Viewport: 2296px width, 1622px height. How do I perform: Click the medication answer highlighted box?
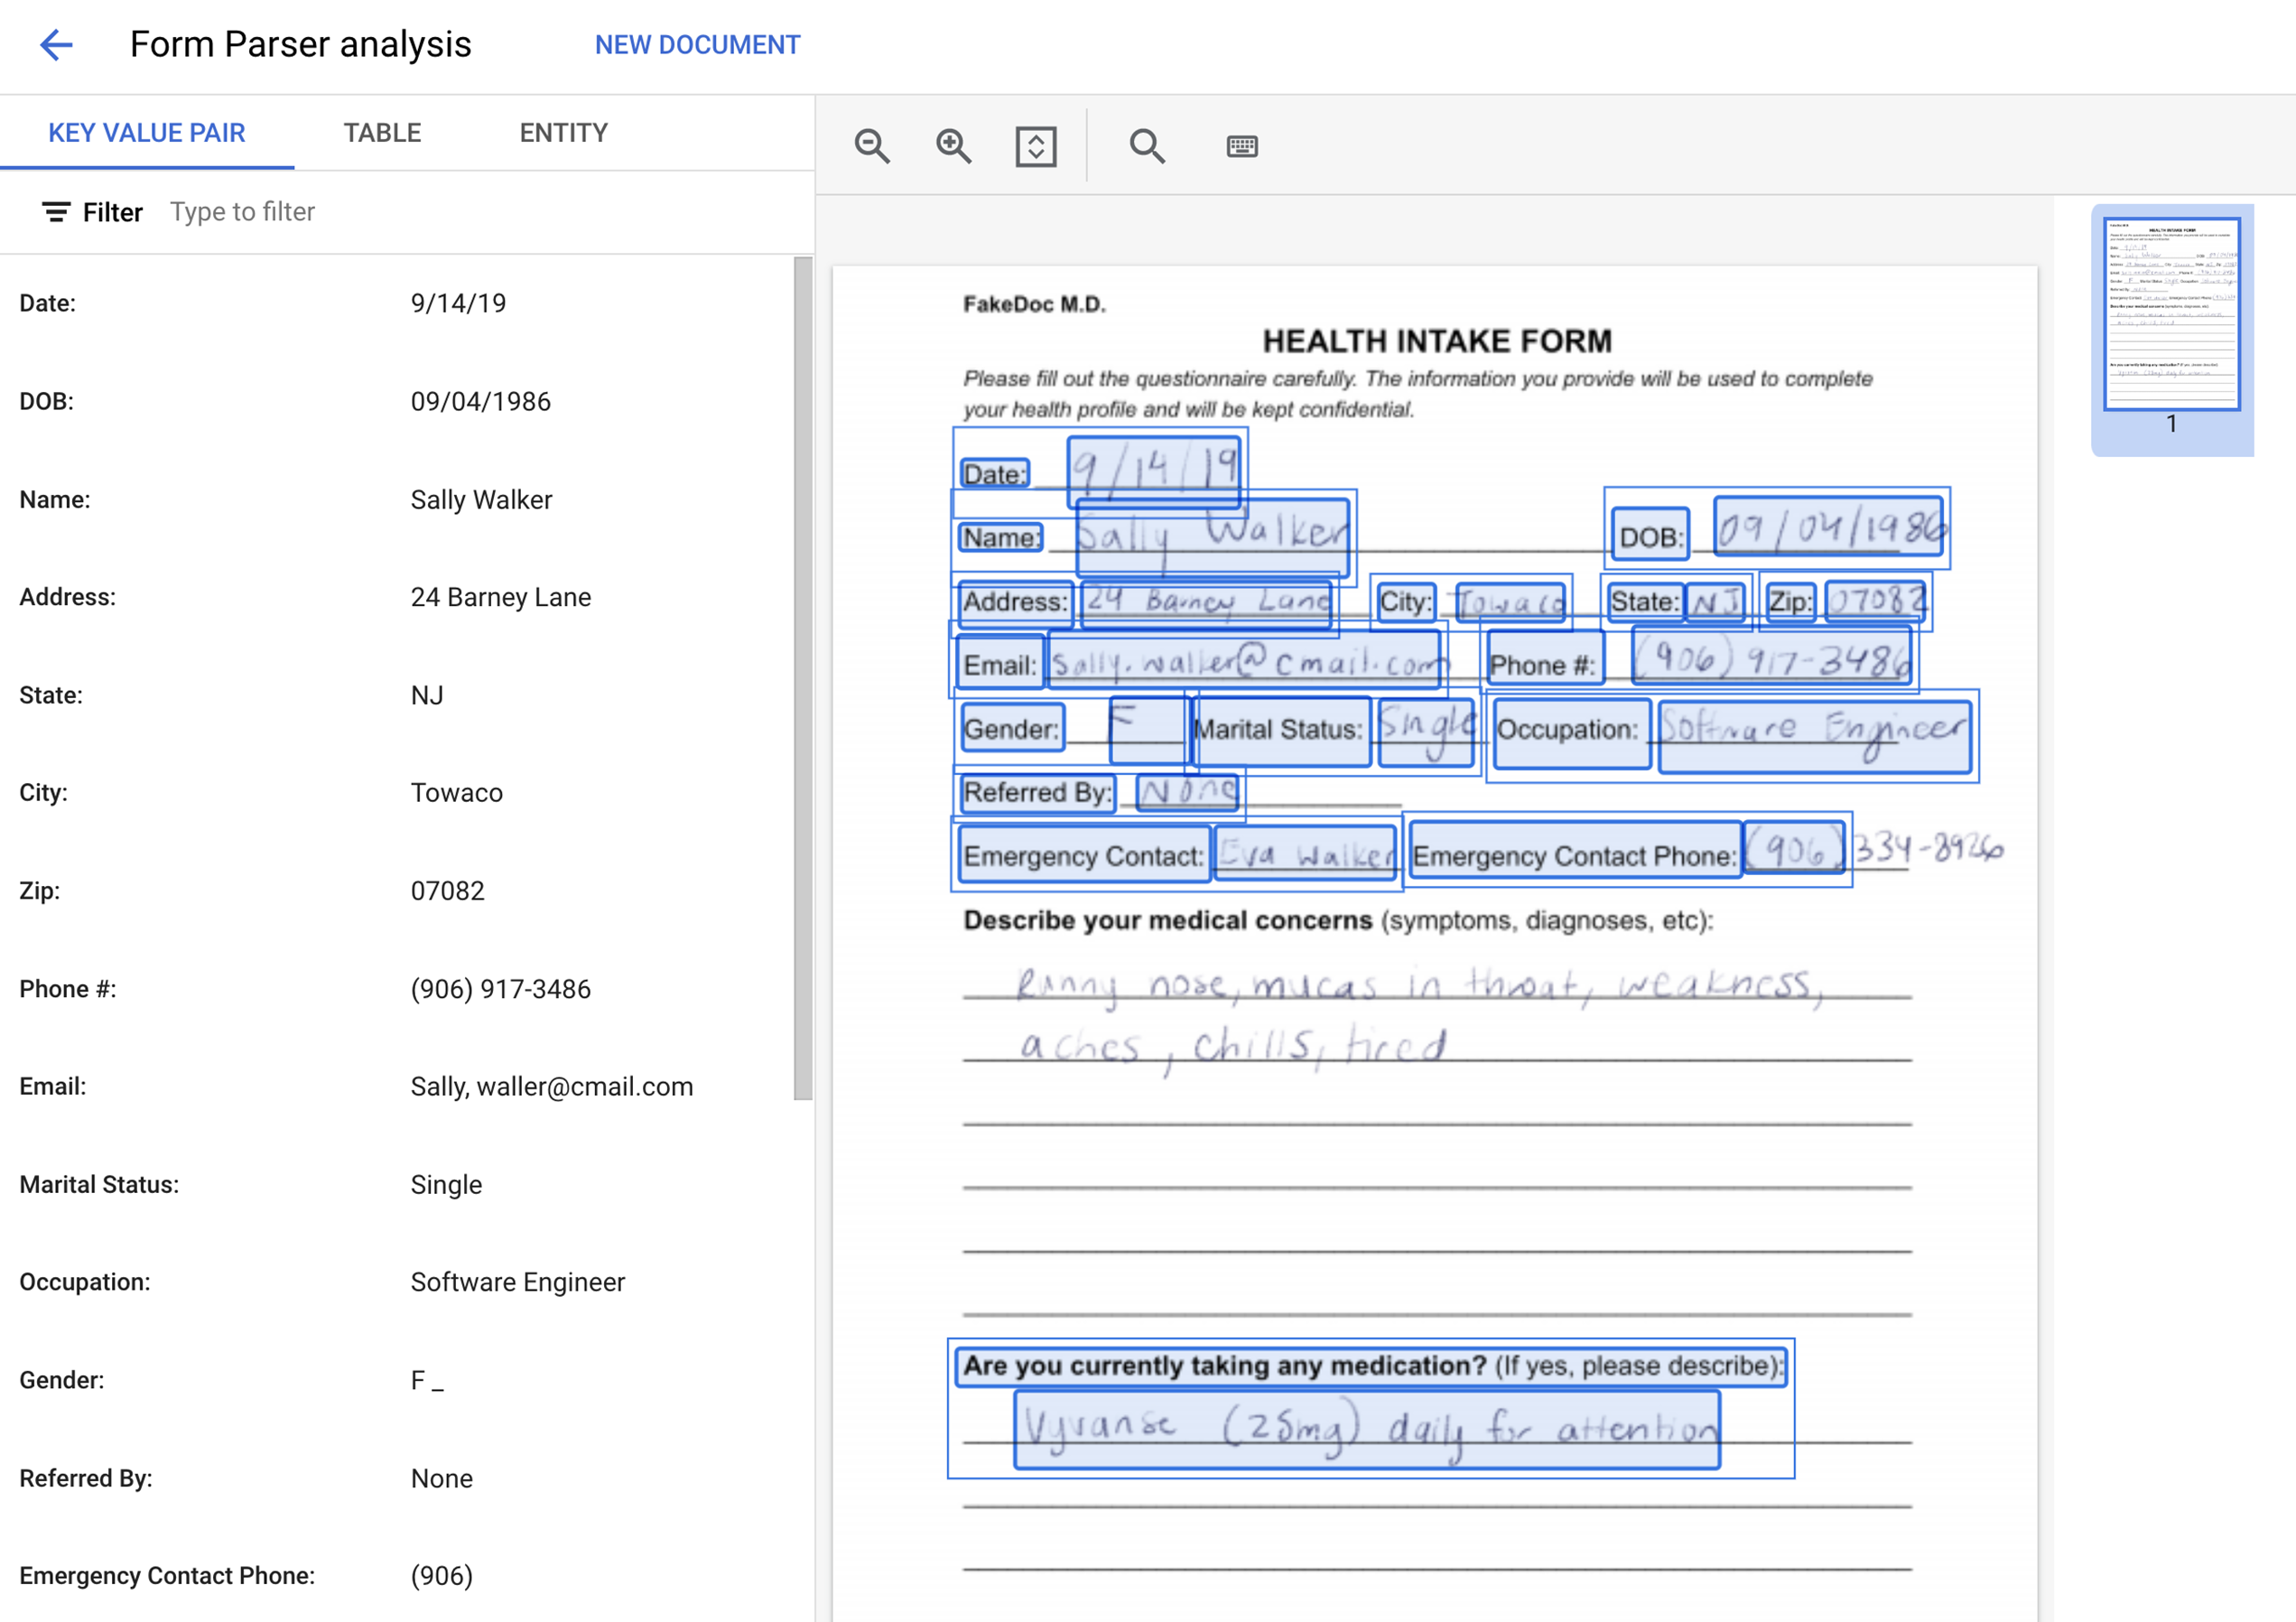coord(1366,1429)
